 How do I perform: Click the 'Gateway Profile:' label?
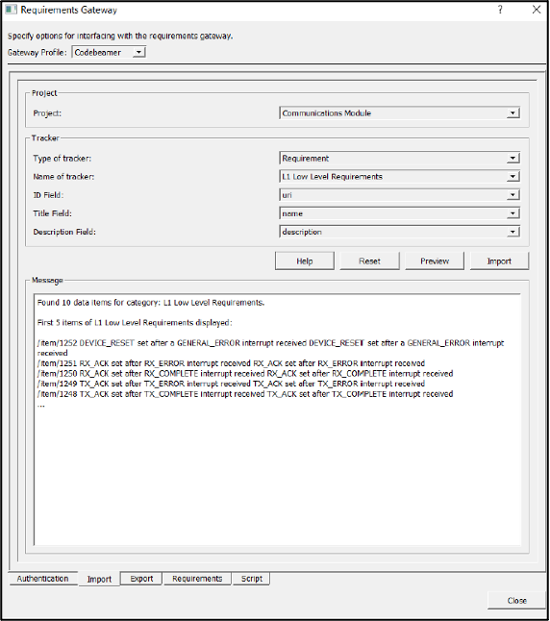[37, 52]
